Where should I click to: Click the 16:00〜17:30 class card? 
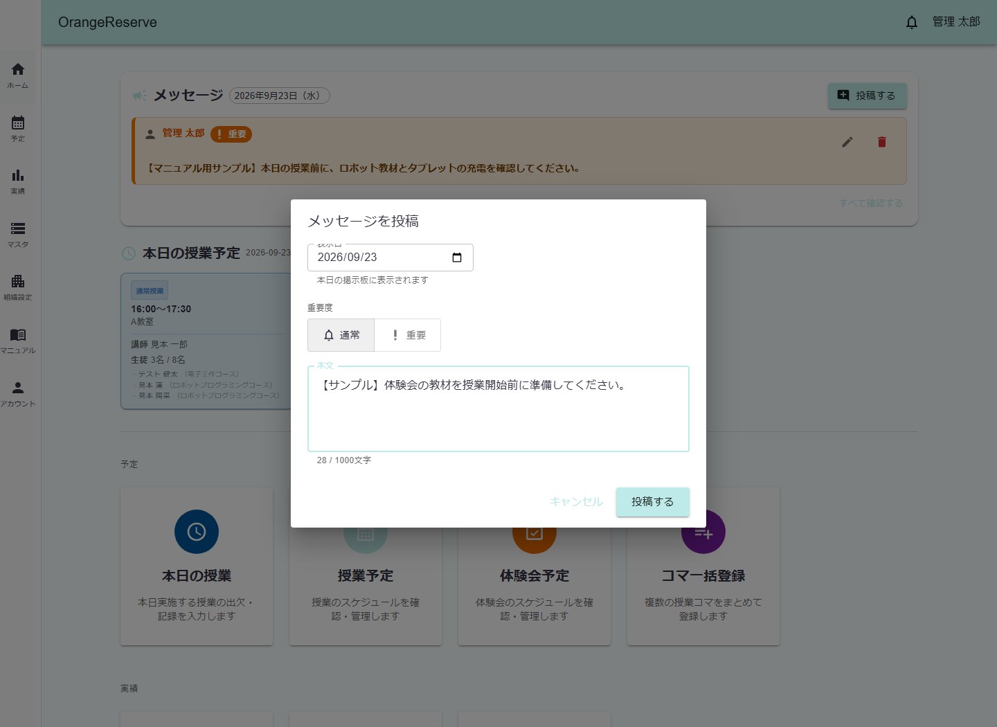(206, 341)
